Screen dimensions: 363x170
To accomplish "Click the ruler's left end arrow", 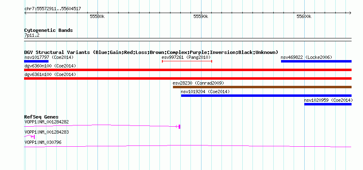I will 25,13.
